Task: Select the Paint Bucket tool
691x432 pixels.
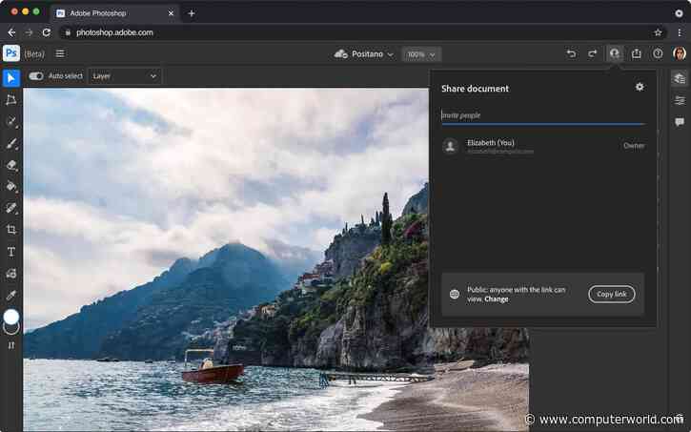Action: pyautogui.click(x=11, y=186)
